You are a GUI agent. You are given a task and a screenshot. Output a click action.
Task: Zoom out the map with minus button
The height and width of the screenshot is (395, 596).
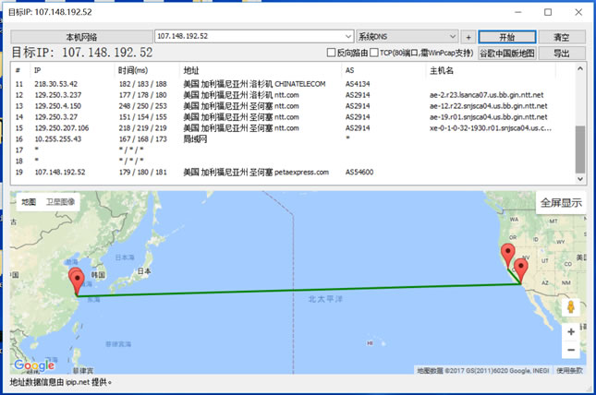(571, 351)
